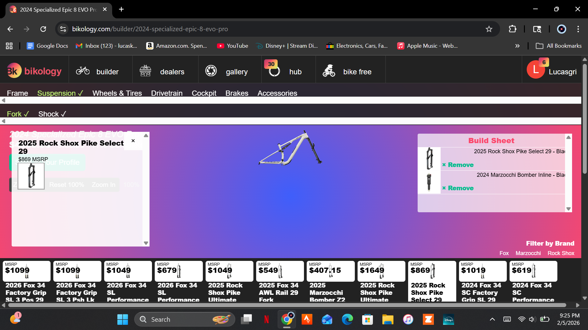Open Apple Music from the taskbar
The height and width of the screenshot is (330, 588).
(x=408, y=319)
